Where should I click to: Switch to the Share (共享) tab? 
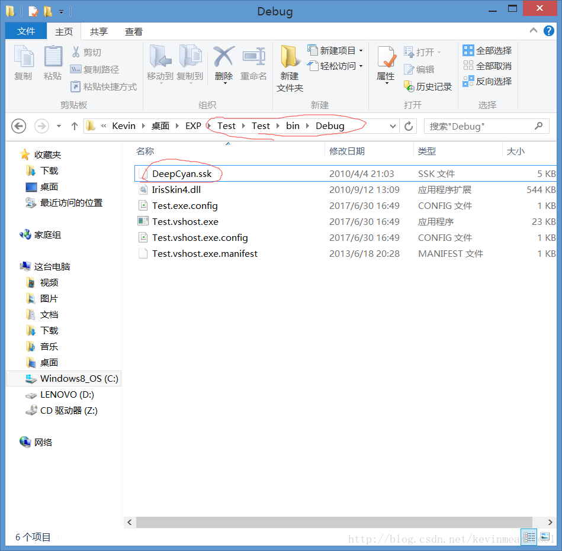coord(98,31)
